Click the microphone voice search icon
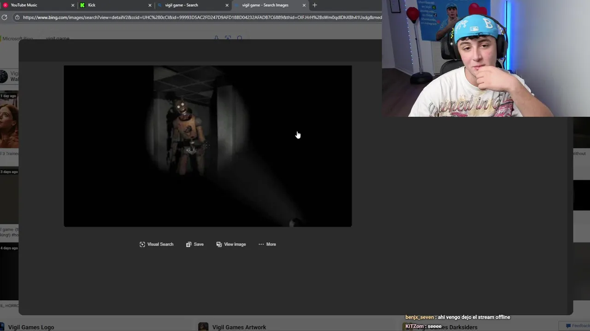Viewport: 590px width, 331px height. click(x=216, y=38)
